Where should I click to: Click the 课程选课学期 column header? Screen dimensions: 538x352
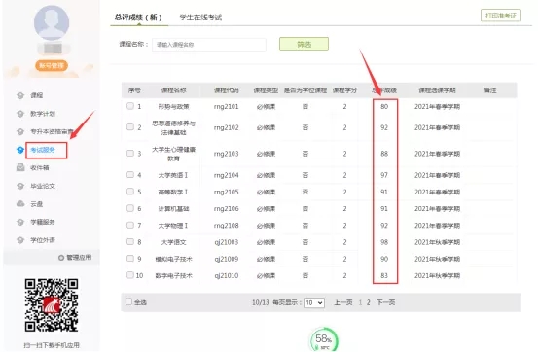pyautogui.click(x=437, y=90)
